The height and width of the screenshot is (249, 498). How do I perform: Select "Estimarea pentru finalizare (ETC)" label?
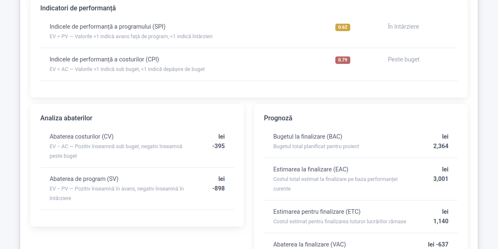tap(314, 212)
